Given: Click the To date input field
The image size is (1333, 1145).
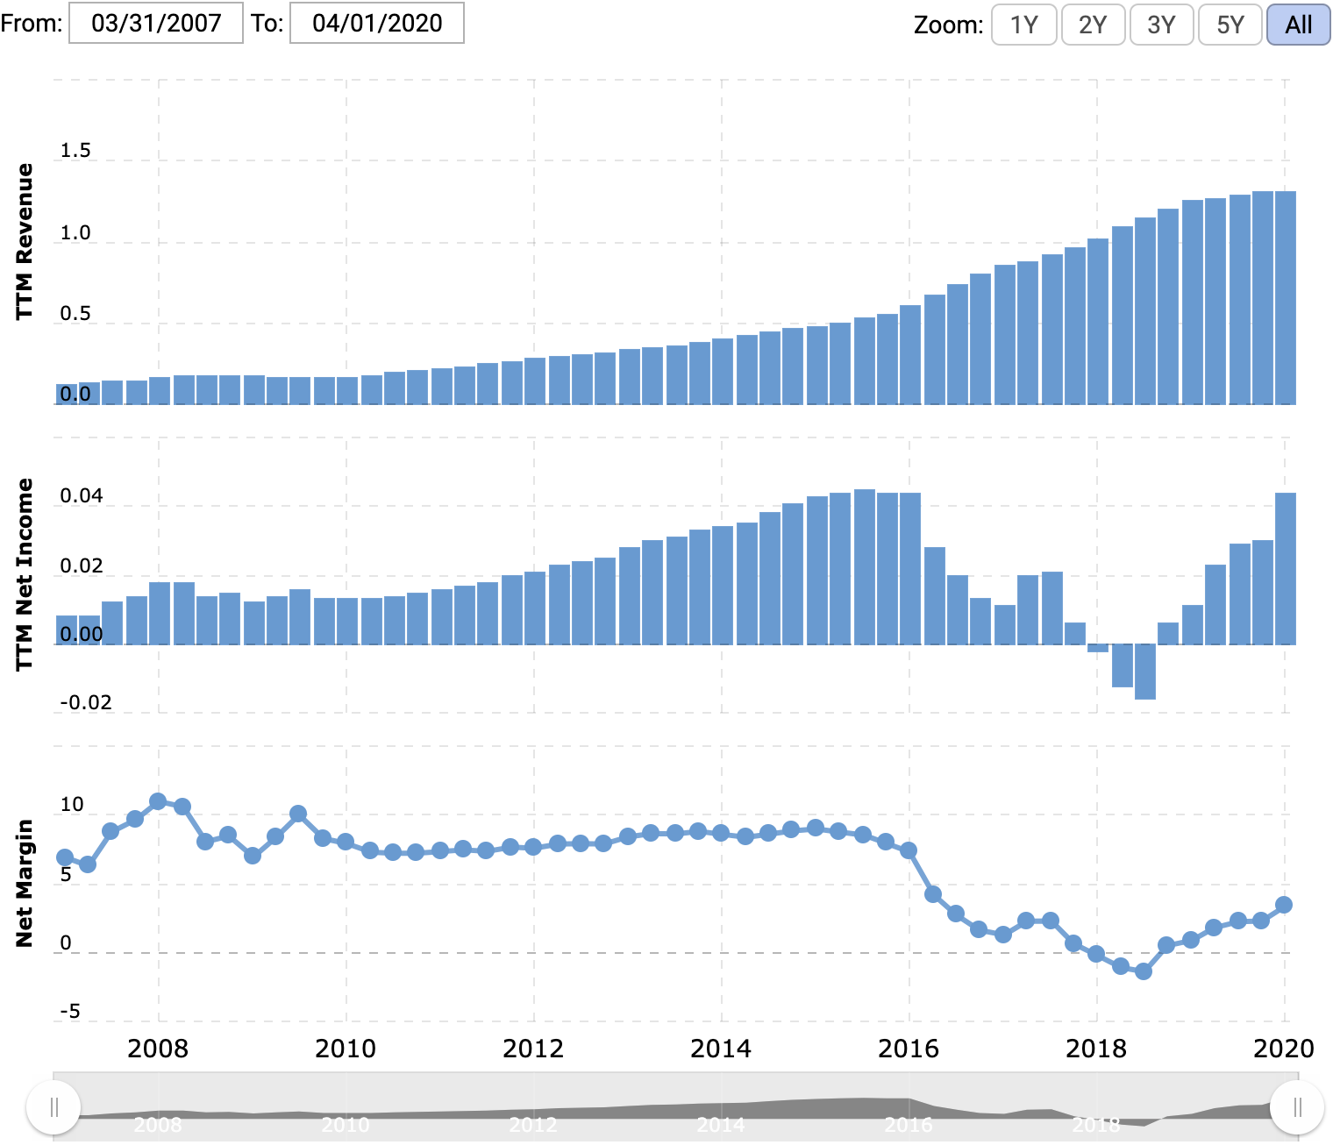Looking at the screenshot, I should click(377, 23).
